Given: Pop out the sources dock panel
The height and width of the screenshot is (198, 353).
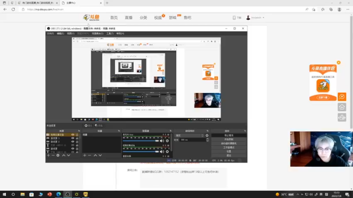Looking at the screenshot, I should (79, 131).
